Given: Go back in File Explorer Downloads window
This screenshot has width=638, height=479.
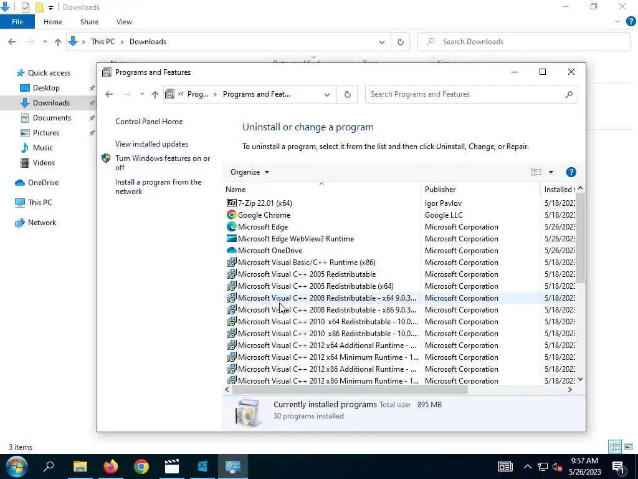Looking at the screenshot, I should [12, 42].
